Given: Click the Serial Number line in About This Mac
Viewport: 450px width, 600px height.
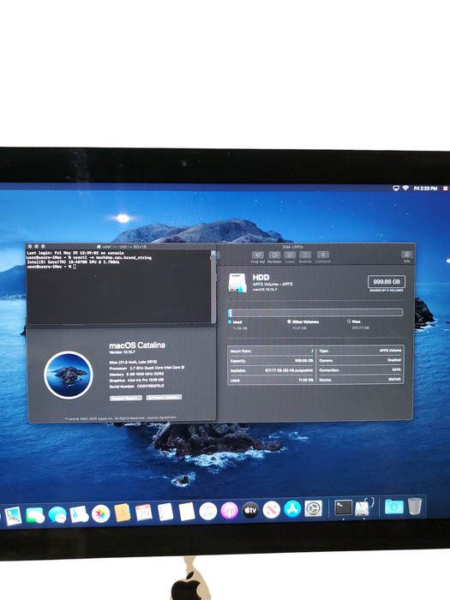Looking at the screenshot, I should pyautogui.click(x=136, y=387).
